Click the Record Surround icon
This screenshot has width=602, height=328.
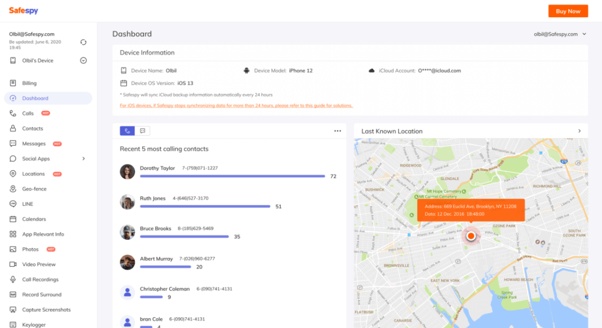[13, 295]
